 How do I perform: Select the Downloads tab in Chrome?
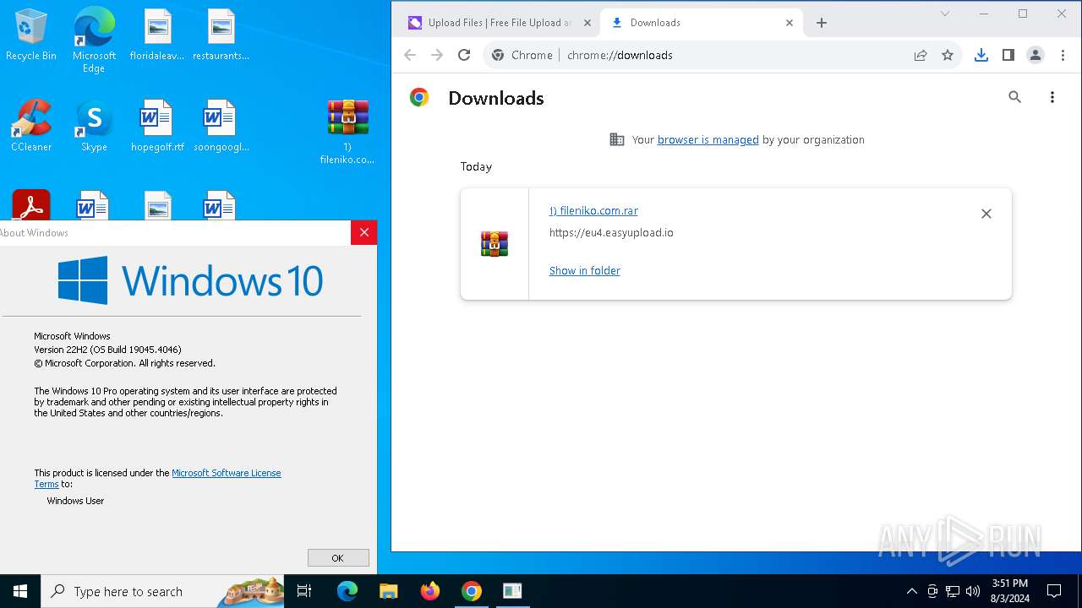(x=701, y=23)
